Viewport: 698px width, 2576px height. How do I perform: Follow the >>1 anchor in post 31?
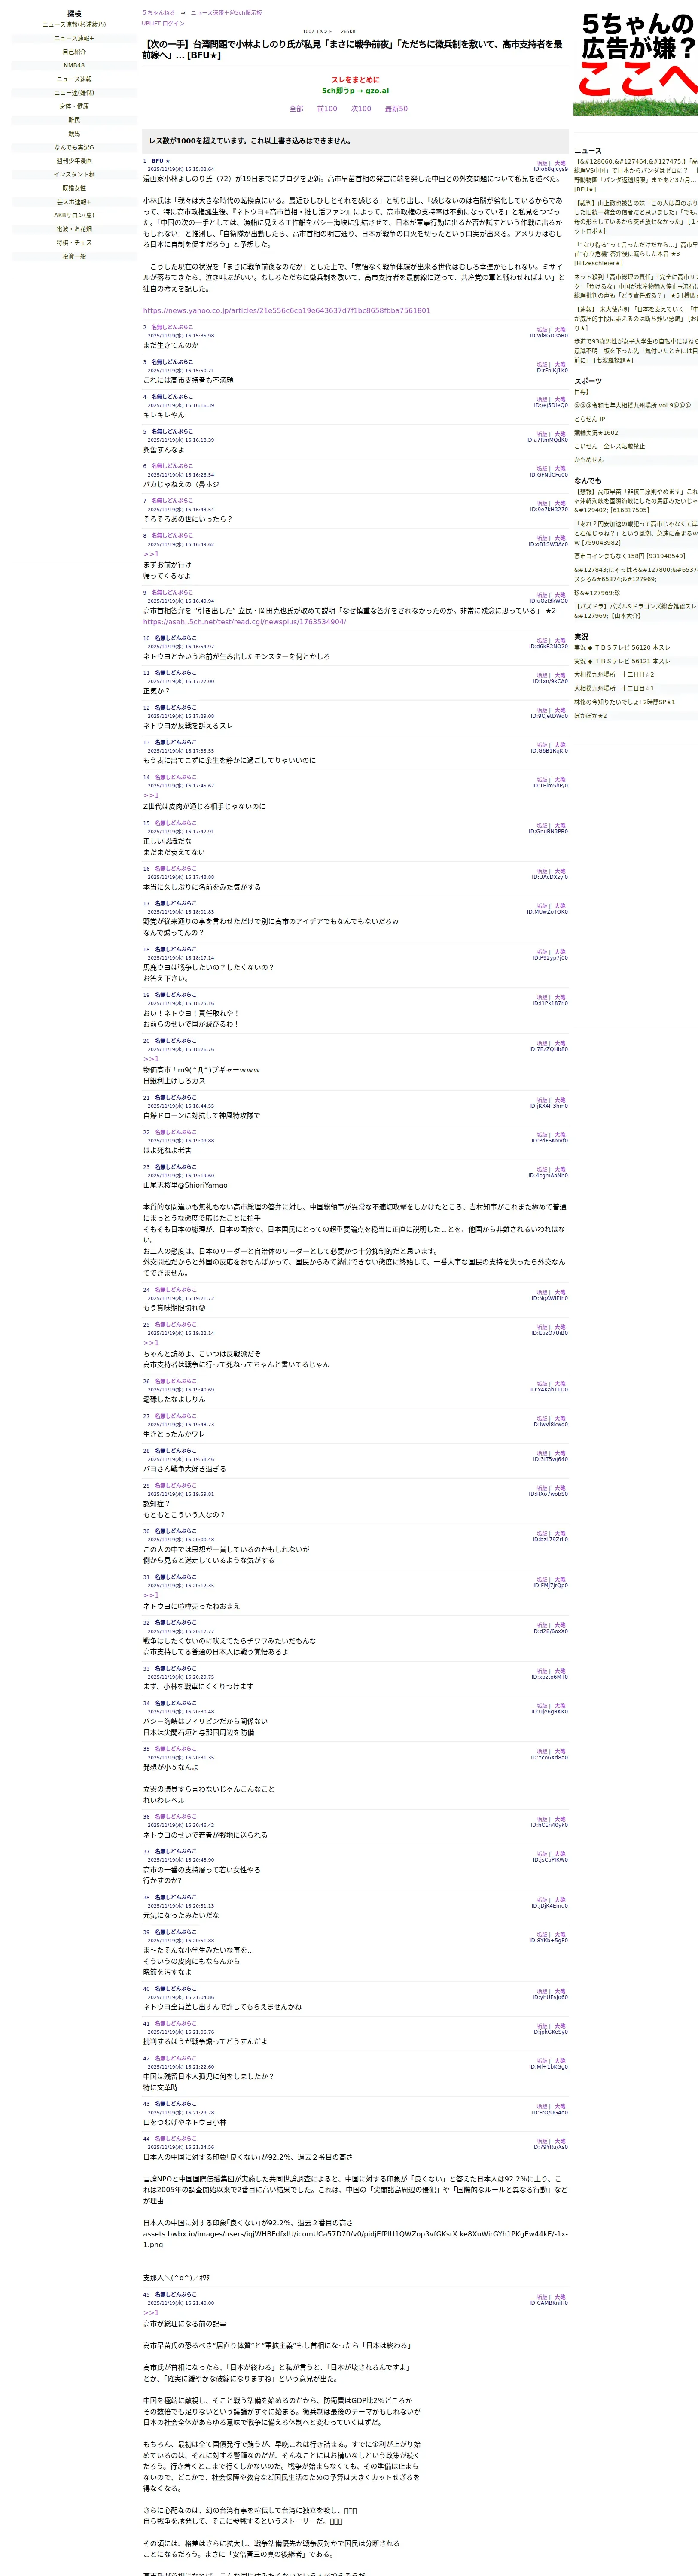[x=151, y=1595]
